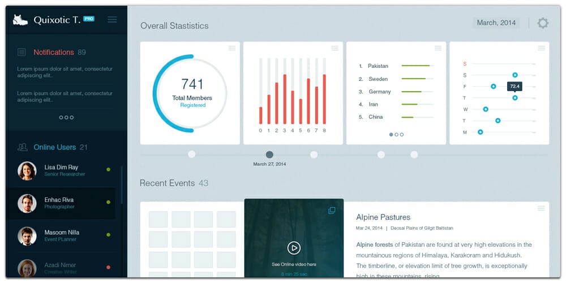Select Enhac Riva Photographer user row

click(x=61, y=203)
